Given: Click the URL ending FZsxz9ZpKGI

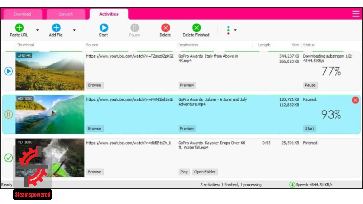Looking at the screenshot, I should 130,56.
